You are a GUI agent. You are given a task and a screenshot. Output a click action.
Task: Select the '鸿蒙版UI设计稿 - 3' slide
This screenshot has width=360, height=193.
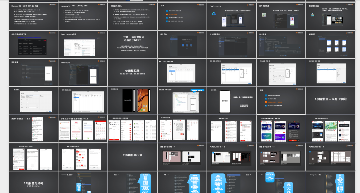tap(281, 157)
